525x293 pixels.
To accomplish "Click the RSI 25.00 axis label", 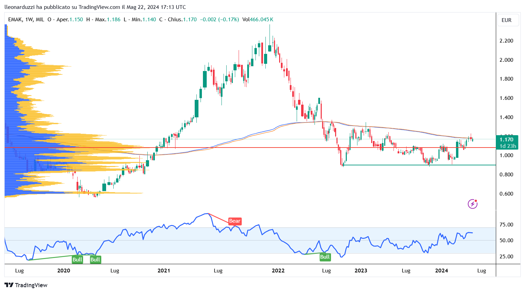I will 506,257.
